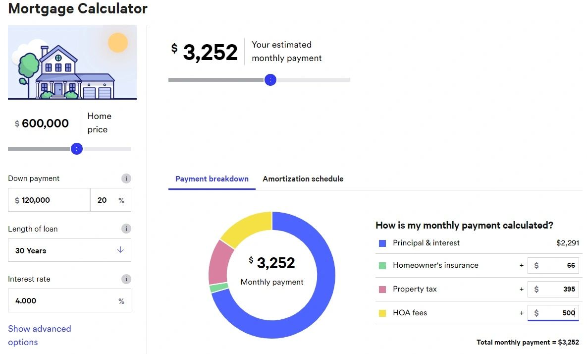Click the green Homeowner's insurance legend square

click(382, 266)
